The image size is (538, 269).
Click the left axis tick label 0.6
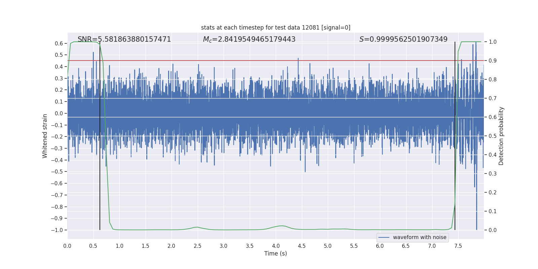point(59,43)
